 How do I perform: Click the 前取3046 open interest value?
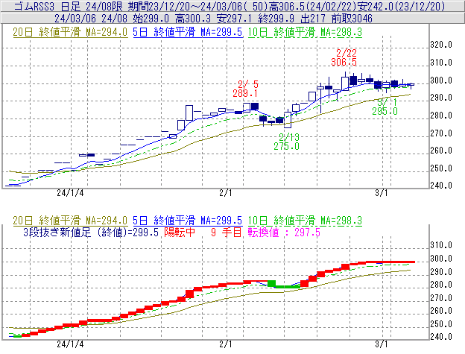point(352,19)
